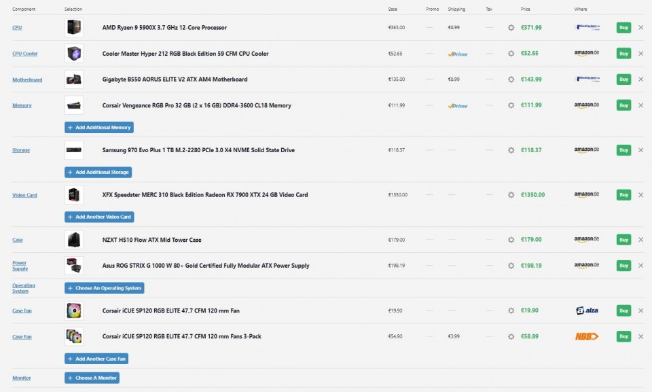This screenshot has width=652, height=392.
Task: Open the Storage component link
Action: click(21, 150)
